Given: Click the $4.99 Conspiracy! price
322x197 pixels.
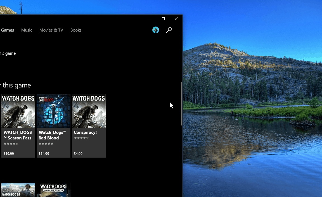Looking at the screenshot, I should click(x=78, y=153).
